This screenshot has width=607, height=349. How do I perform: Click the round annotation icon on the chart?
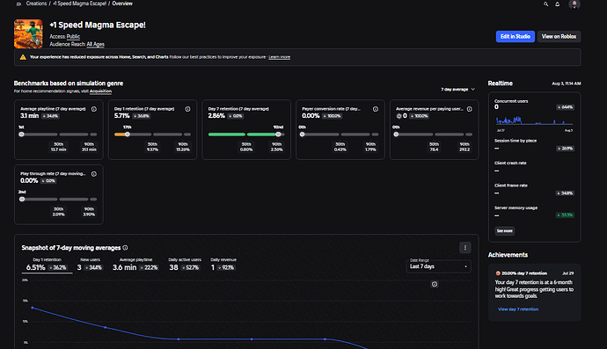click(x=435, y=284)
